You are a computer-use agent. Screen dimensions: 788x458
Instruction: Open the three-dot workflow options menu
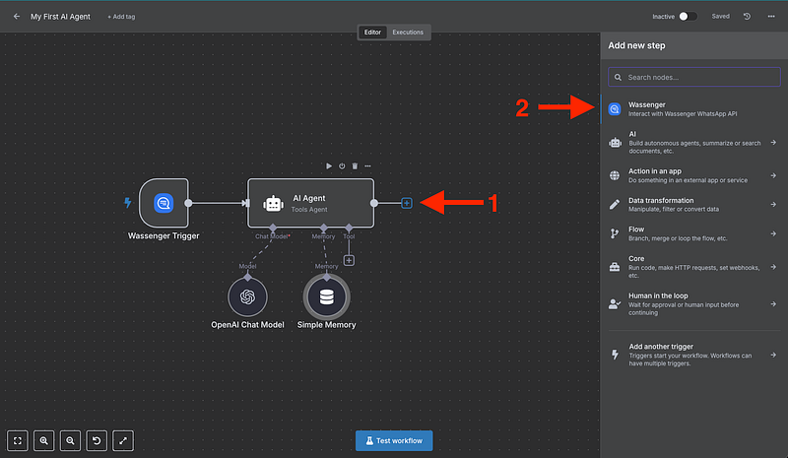point(770,17)
